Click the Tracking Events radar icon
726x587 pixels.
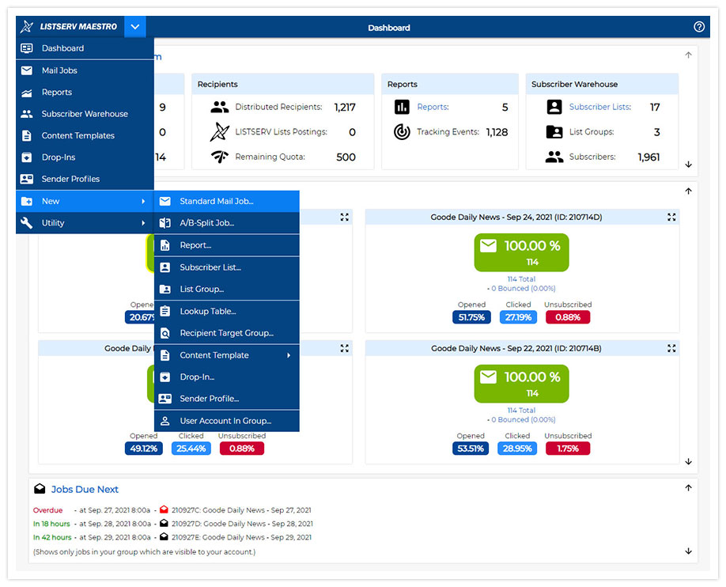pos(402,132)
